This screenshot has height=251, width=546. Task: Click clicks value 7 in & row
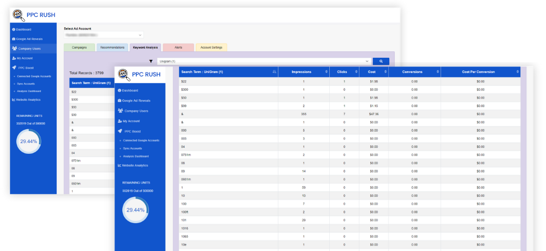click(344, 114)
